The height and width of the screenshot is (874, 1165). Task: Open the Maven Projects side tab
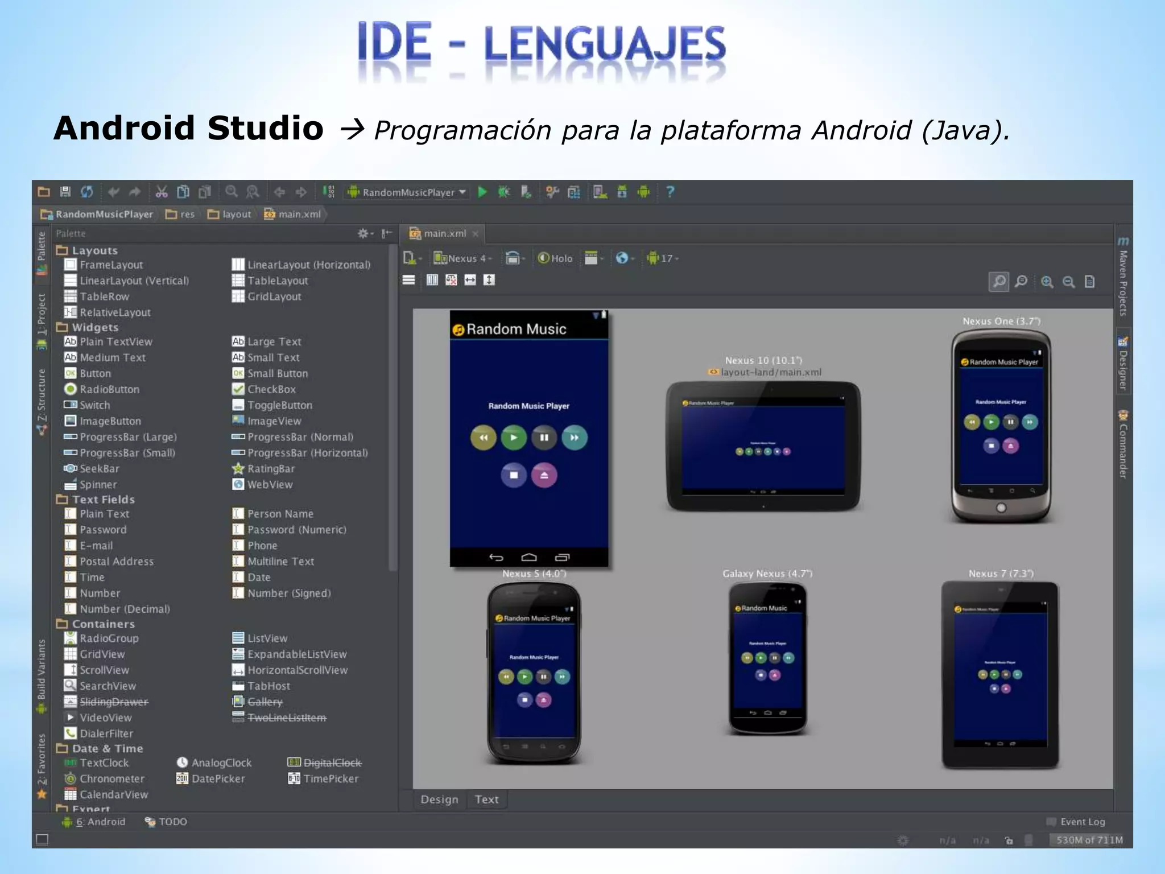tap(1122, 278)
